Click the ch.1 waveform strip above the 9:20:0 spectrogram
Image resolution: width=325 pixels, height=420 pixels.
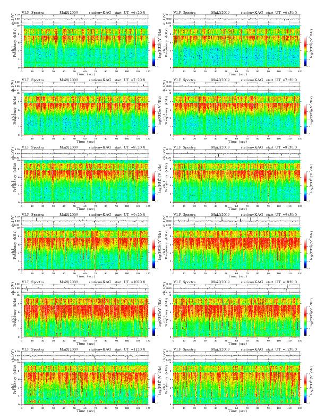(85, 221)
